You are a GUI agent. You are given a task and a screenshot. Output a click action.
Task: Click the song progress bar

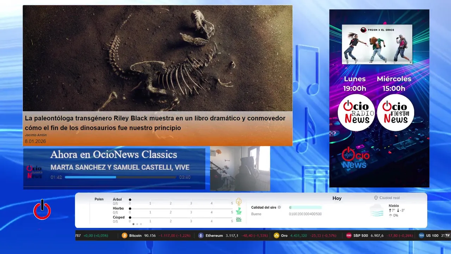(121, 177)
